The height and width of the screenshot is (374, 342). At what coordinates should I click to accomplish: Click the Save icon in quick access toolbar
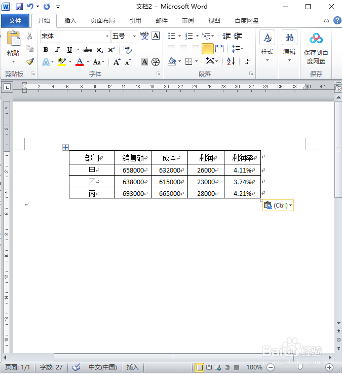[19, 7]
